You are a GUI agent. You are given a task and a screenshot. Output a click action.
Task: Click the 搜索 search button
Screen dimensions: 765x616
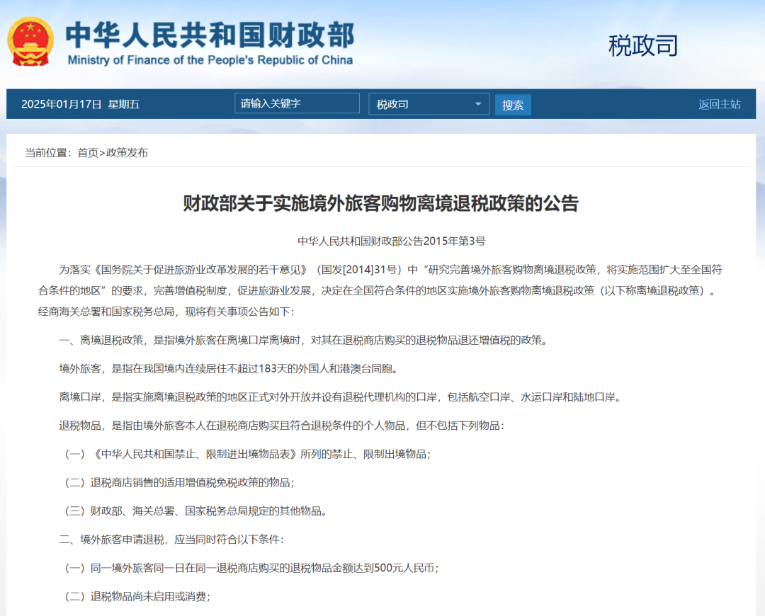pos(513,104)
